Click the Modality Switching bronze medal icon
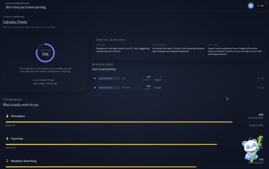269x169 pixels. click(7, 161)
